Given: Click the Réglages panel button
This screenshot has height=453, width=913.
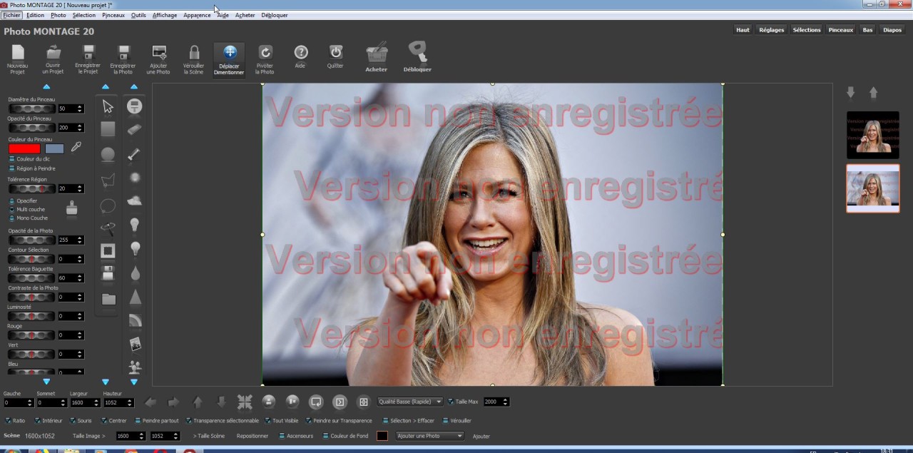Looking at the screenshot, I should (771, 30).
